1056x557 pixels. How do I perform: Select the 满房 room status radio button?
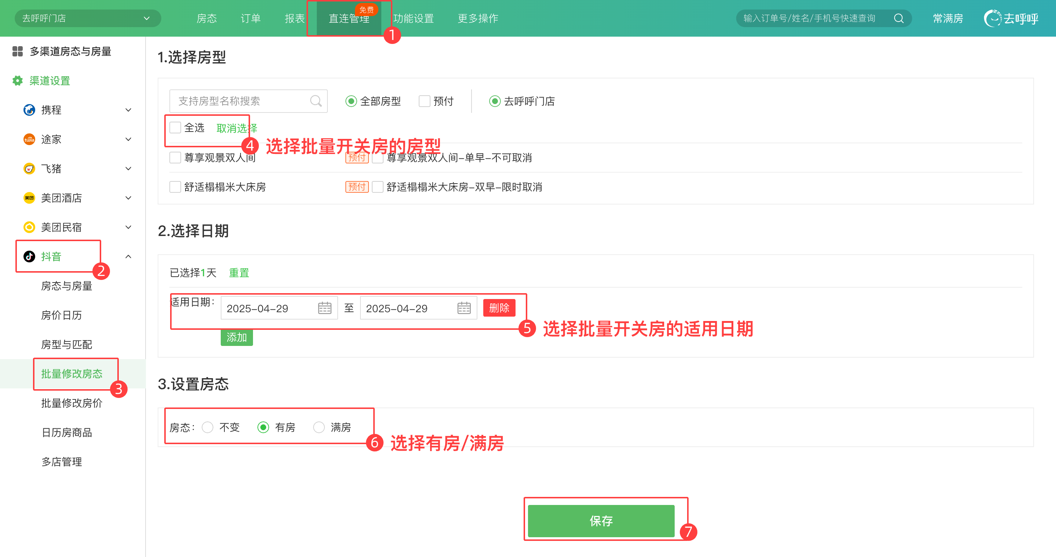click(x=319, y=427)
